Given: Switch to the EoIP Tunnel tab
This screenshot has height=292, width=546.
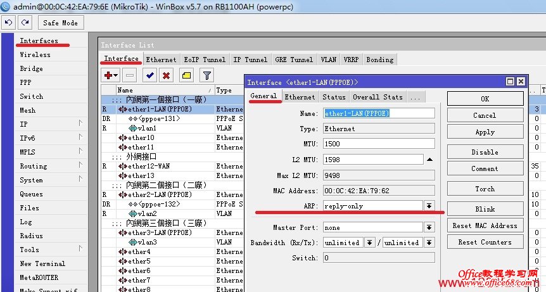Looking at the screenshot, I should (x=205, y=60).
